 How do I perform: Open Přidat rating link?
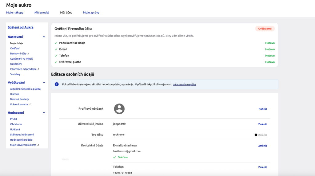click(14, 119)
